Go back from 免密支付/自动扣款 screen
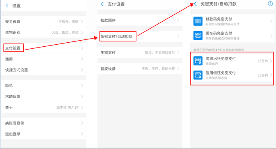The width and height of the screenshot is (276, 149). pyautogui.click(x=195, y=4)
